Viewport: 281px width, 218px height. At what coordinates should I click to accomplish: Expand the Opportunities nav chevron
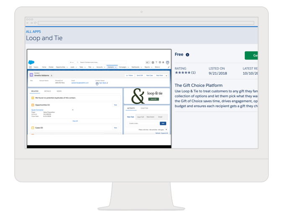coord(67,67)
